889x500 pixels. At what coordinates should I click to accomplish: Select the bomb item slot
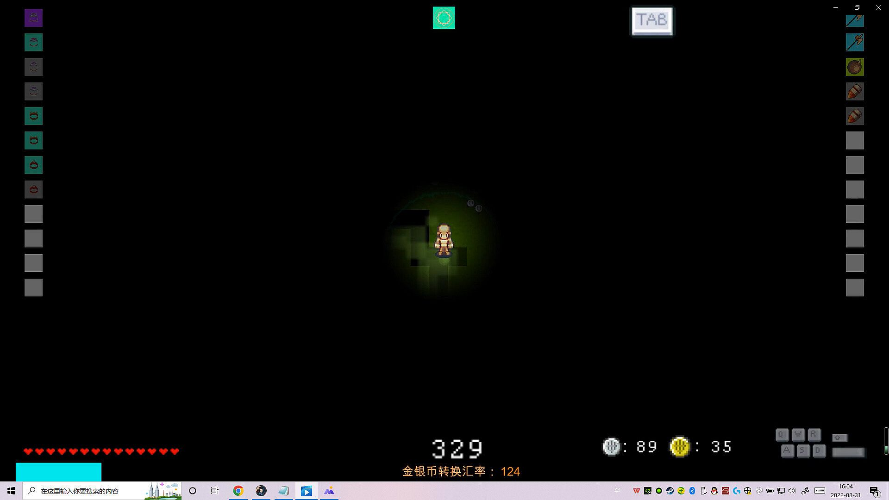coord(855,67)
